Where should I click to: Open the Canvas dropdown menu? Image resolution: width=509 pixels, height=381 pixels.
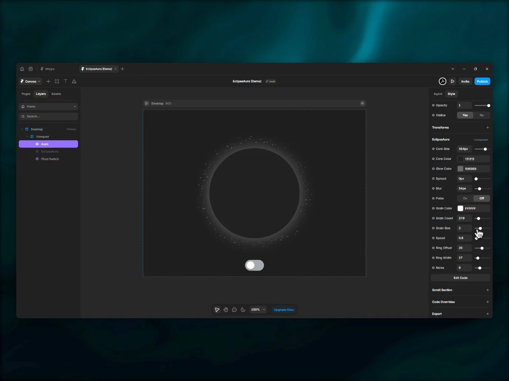pos(31,81)
